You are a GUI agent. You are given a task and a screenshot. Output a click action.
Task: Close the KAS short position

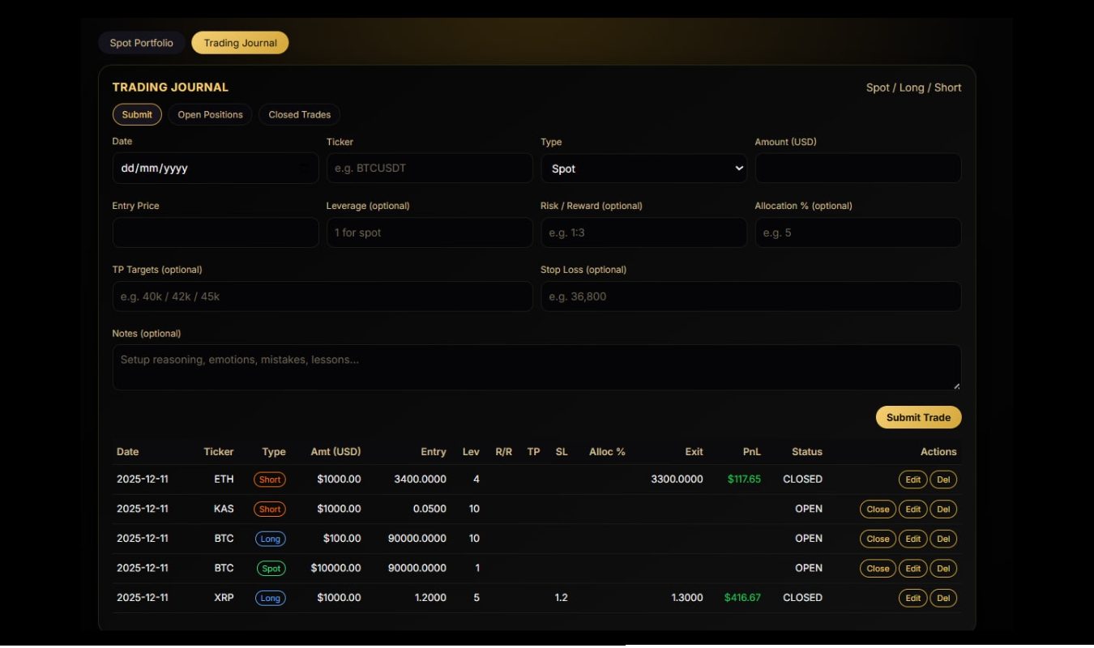pos(878,509)
